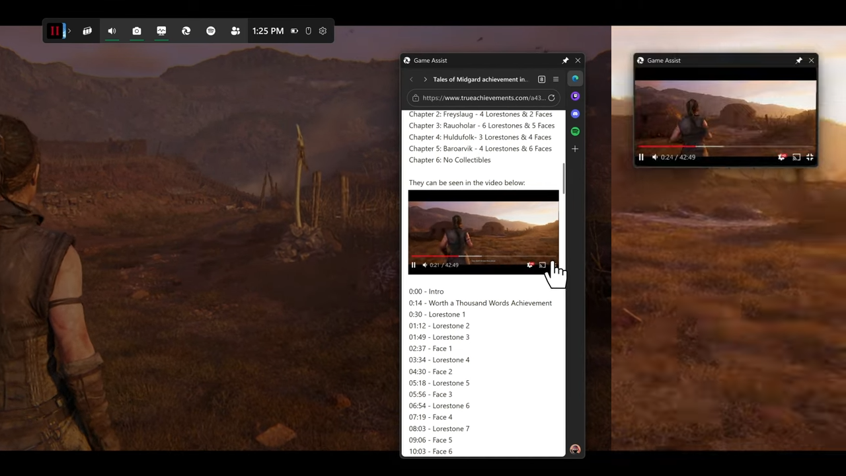Open quality settings on the embedded video

point(530,265)
